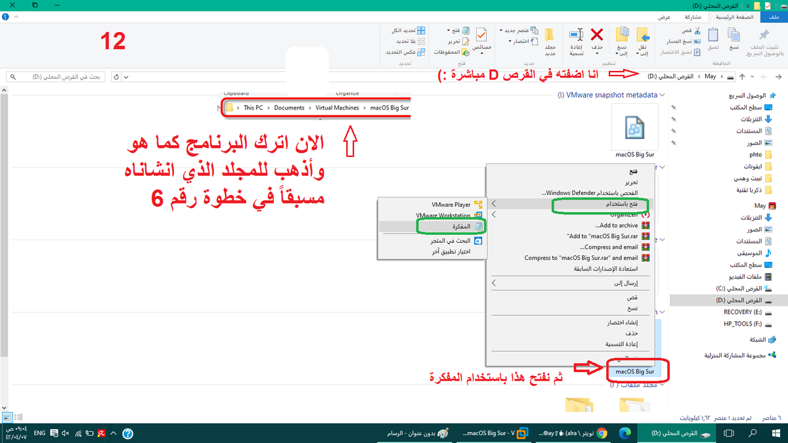Choose VMware Player in Open with submenu
Screen dimensions: 788x443
point(432,205)
